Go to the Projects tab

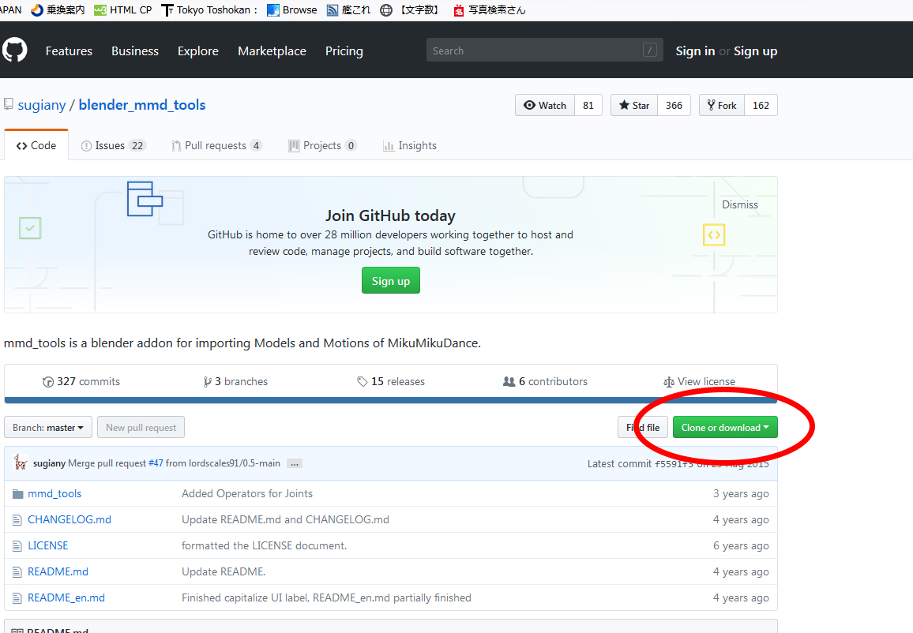[x=322, y=145]
